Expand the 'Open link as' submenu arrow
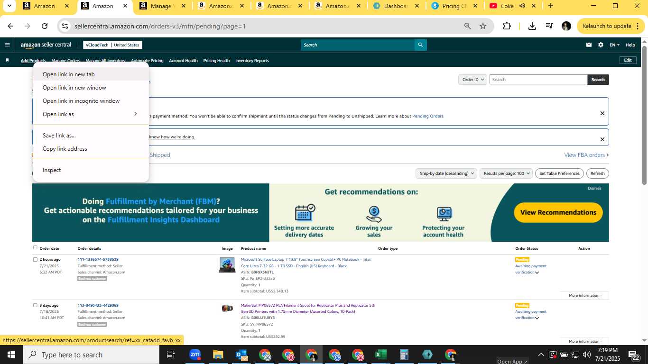 pos(135,114)
